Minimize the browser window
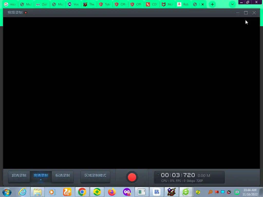The width and height of the screenshot is (263, 197). coord(241,2)
